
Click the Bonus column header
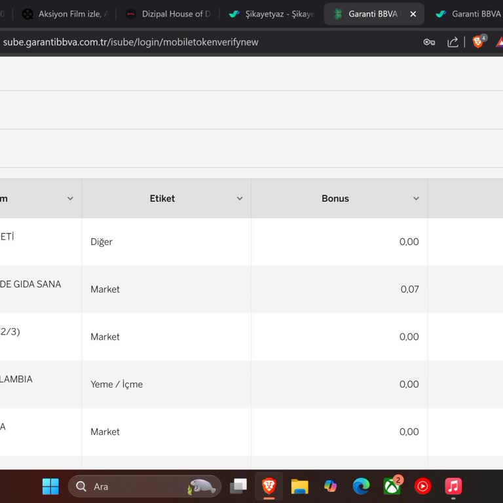coord(335,198)
